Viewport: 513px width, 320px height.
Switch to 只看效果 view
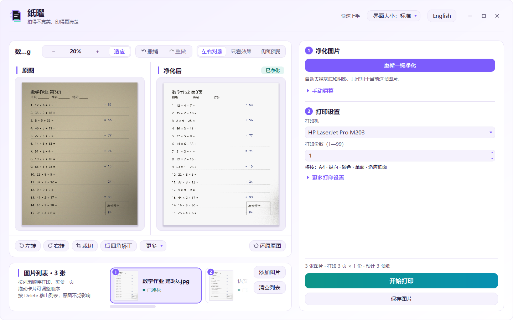click(241, 52)
